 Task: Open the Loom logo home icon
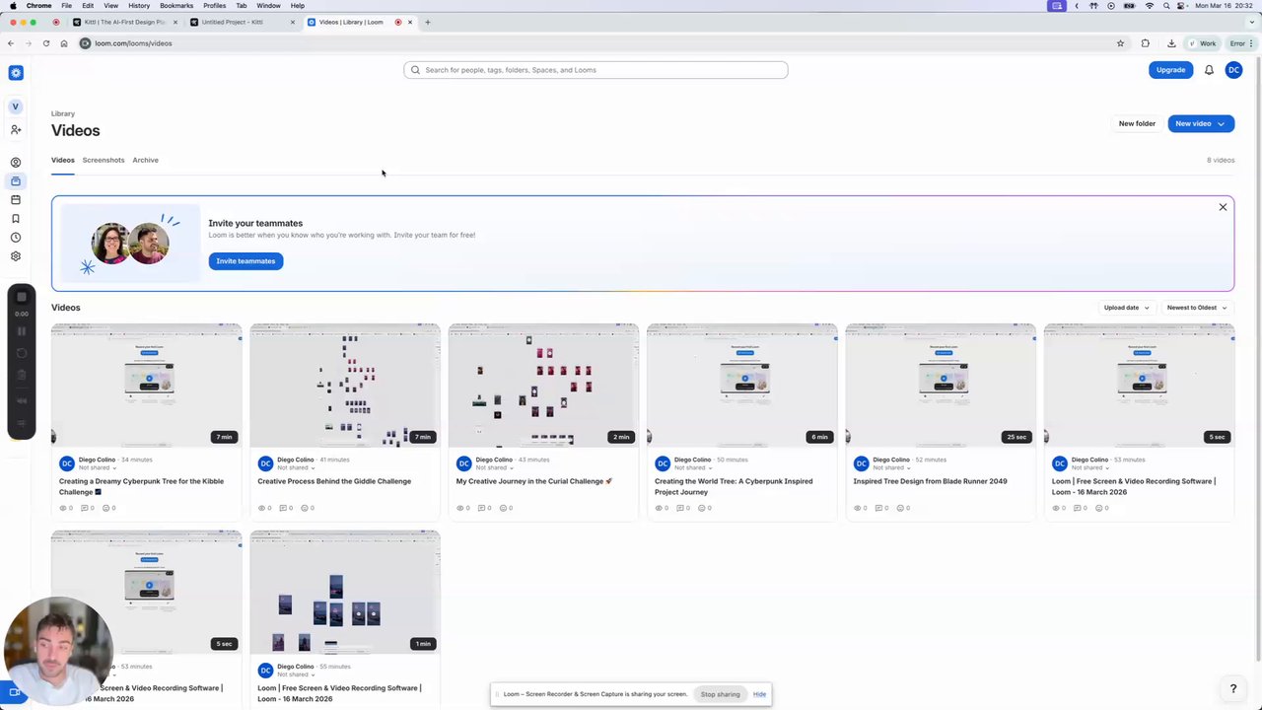point(16,73)
